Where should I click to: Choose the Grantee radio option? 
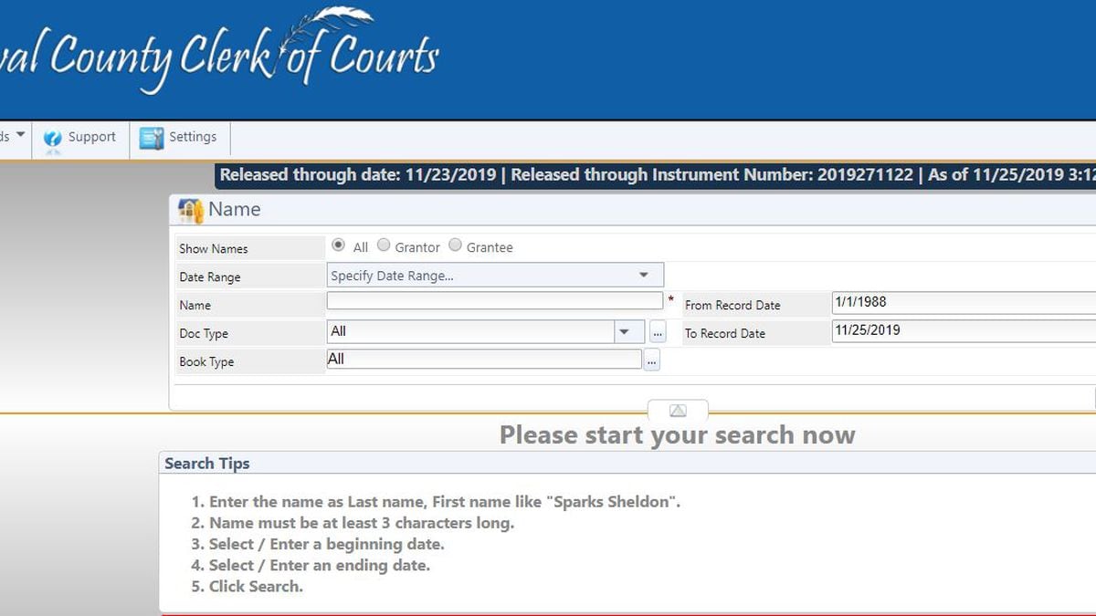coord(455,245)
